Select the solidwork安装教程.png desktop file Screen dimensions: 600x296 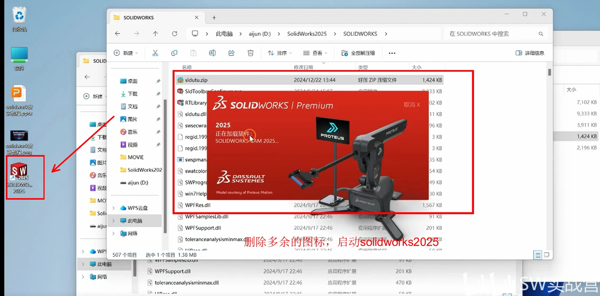point(19,142)
